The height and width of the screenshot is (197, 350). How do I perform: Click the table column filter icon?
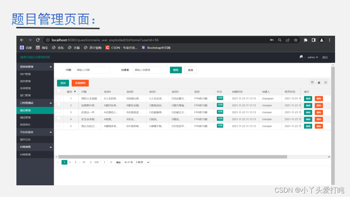pos(312,82)
